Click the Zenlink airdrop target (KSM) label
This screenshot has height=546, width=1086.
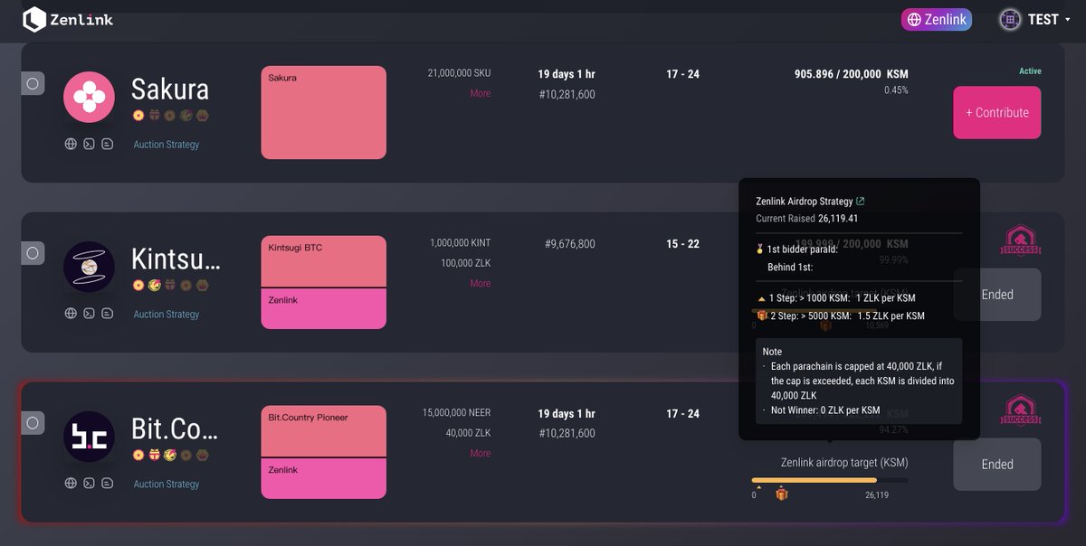click(844, 463)
